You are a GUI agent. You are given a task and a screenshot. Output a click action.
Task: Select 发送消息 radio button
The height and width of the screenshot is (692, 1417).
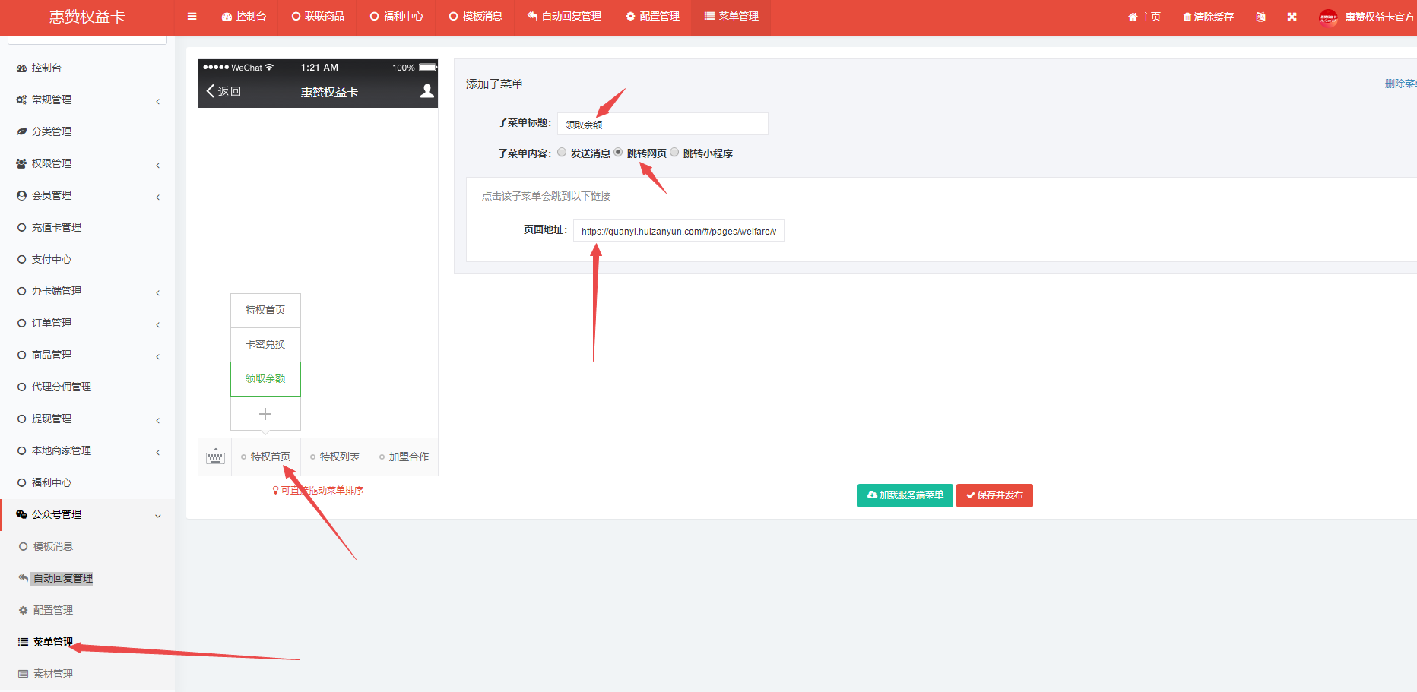562,152
